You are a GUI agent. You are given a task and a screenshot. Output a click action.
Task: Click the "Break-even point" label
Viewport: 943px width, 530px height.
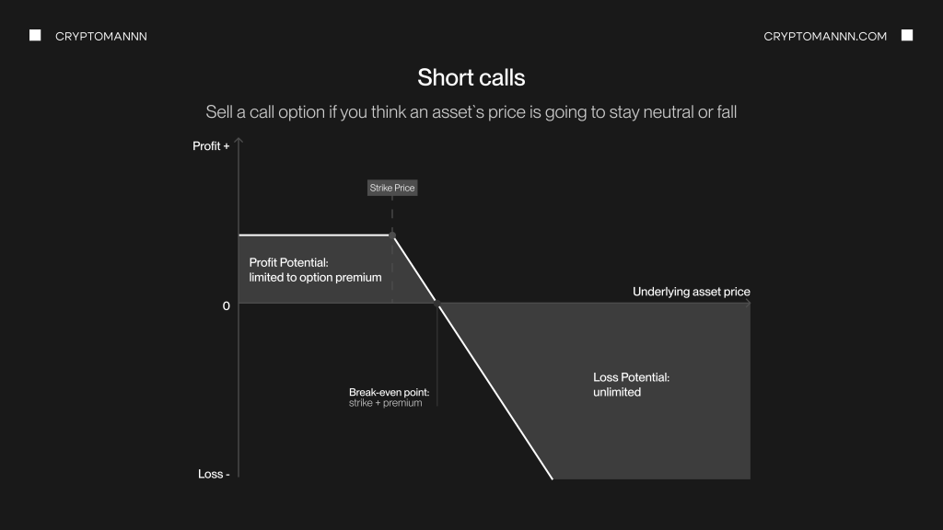[389, 392]
